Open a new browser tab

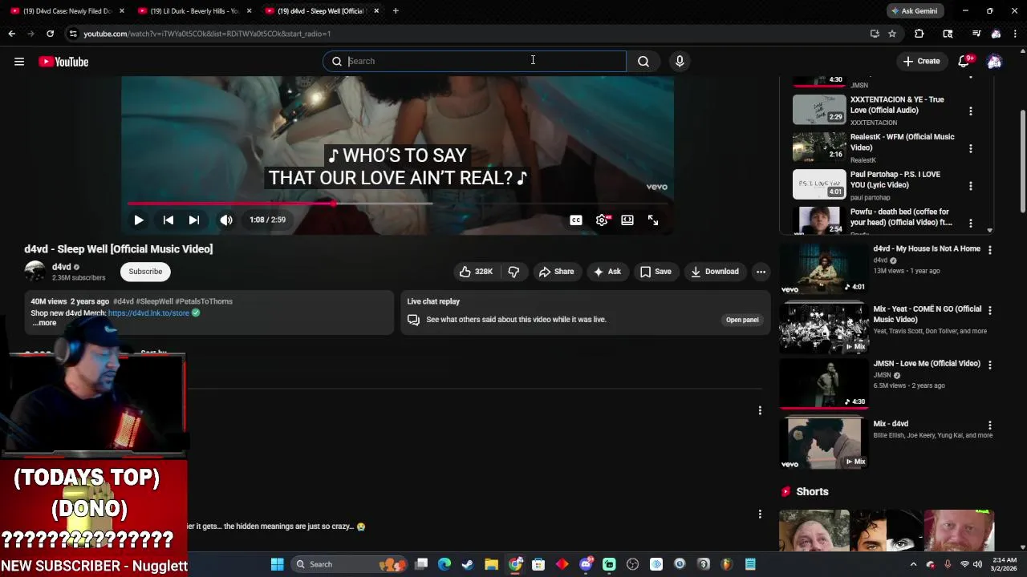tap(396, 11)
